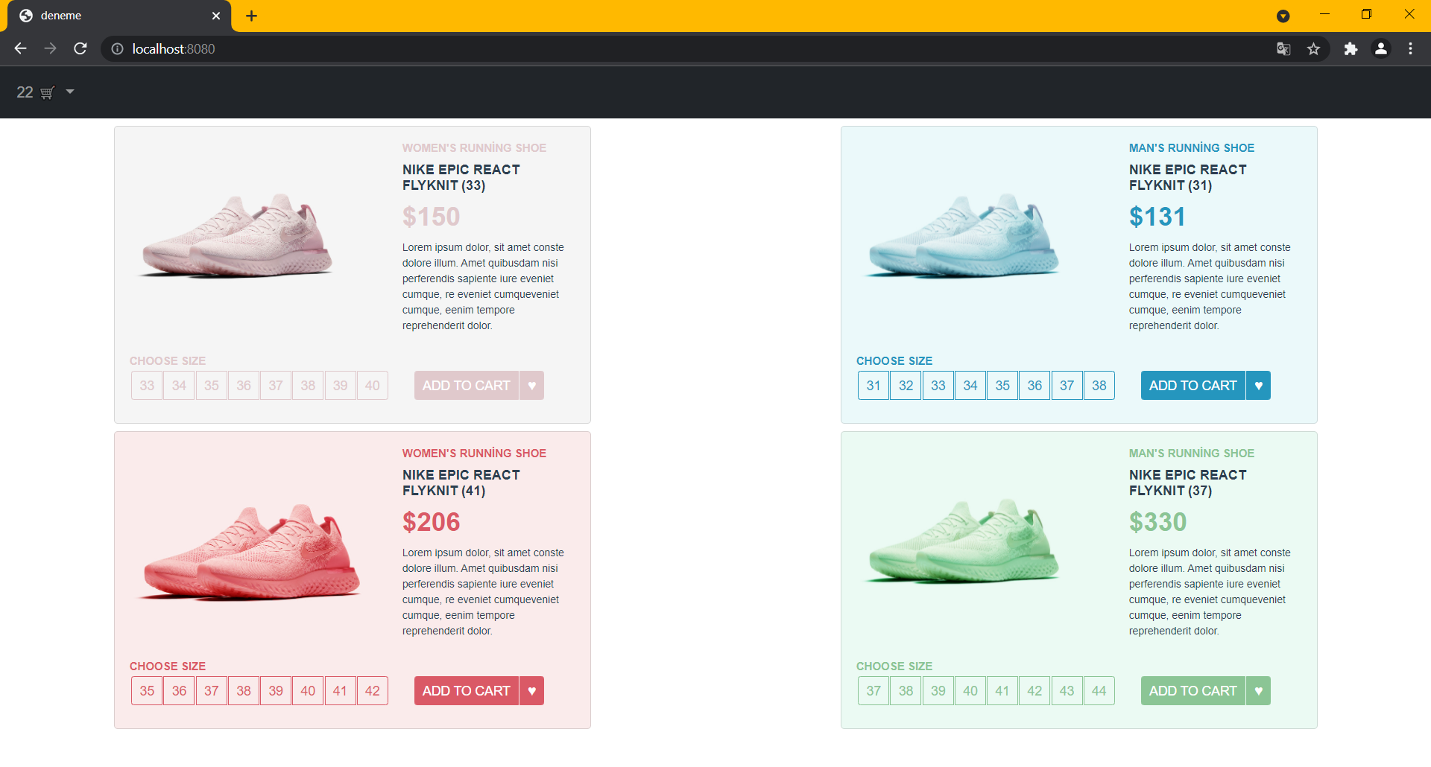
Task: Favorite the pink women's shoe with heart
Action: click(x=531, y=386)
